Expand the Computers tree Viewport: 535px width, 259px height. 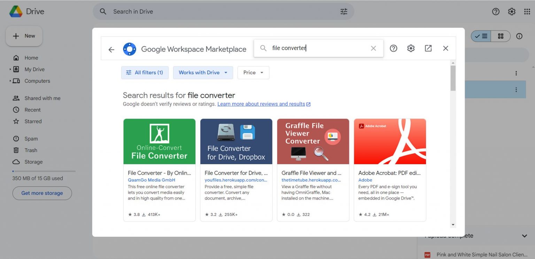(10, 81)
